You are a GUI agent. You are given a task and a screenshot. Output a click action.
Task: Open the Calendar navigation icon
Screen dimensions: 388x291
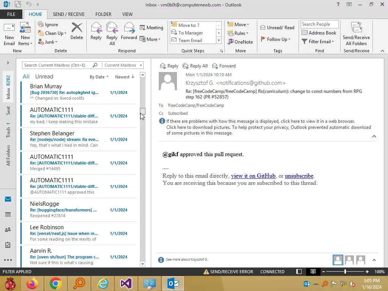(x=8, y=214)
